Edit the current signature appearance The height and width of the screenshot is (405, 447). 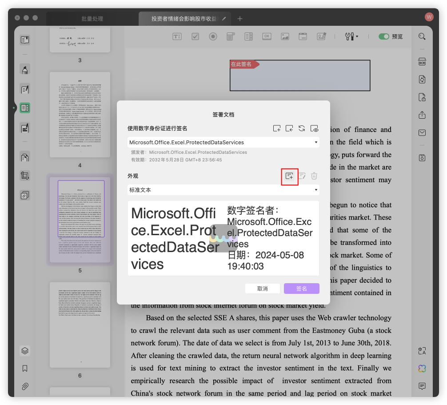302,176
